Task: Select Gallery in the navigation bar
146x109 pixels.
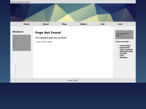Action: pos(84,24)
